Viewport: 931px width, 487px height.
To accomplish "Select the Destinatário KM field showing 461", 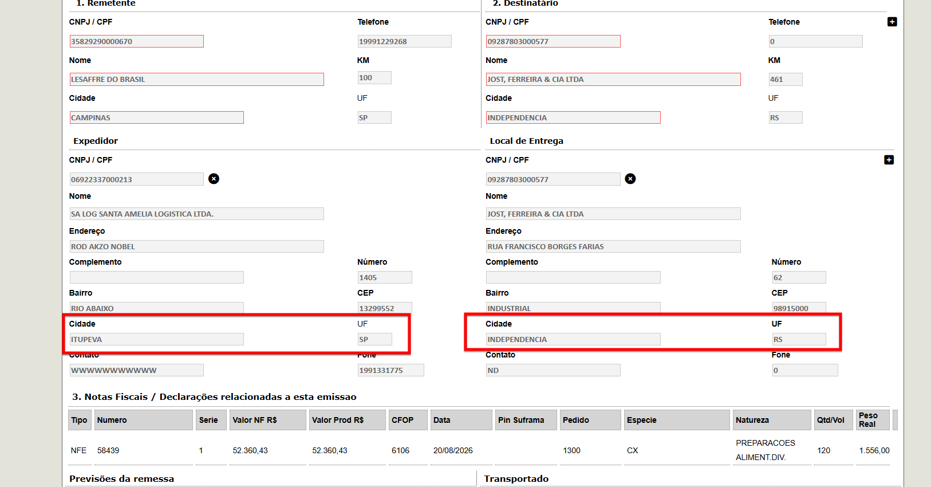I will (x=786, y=79).
